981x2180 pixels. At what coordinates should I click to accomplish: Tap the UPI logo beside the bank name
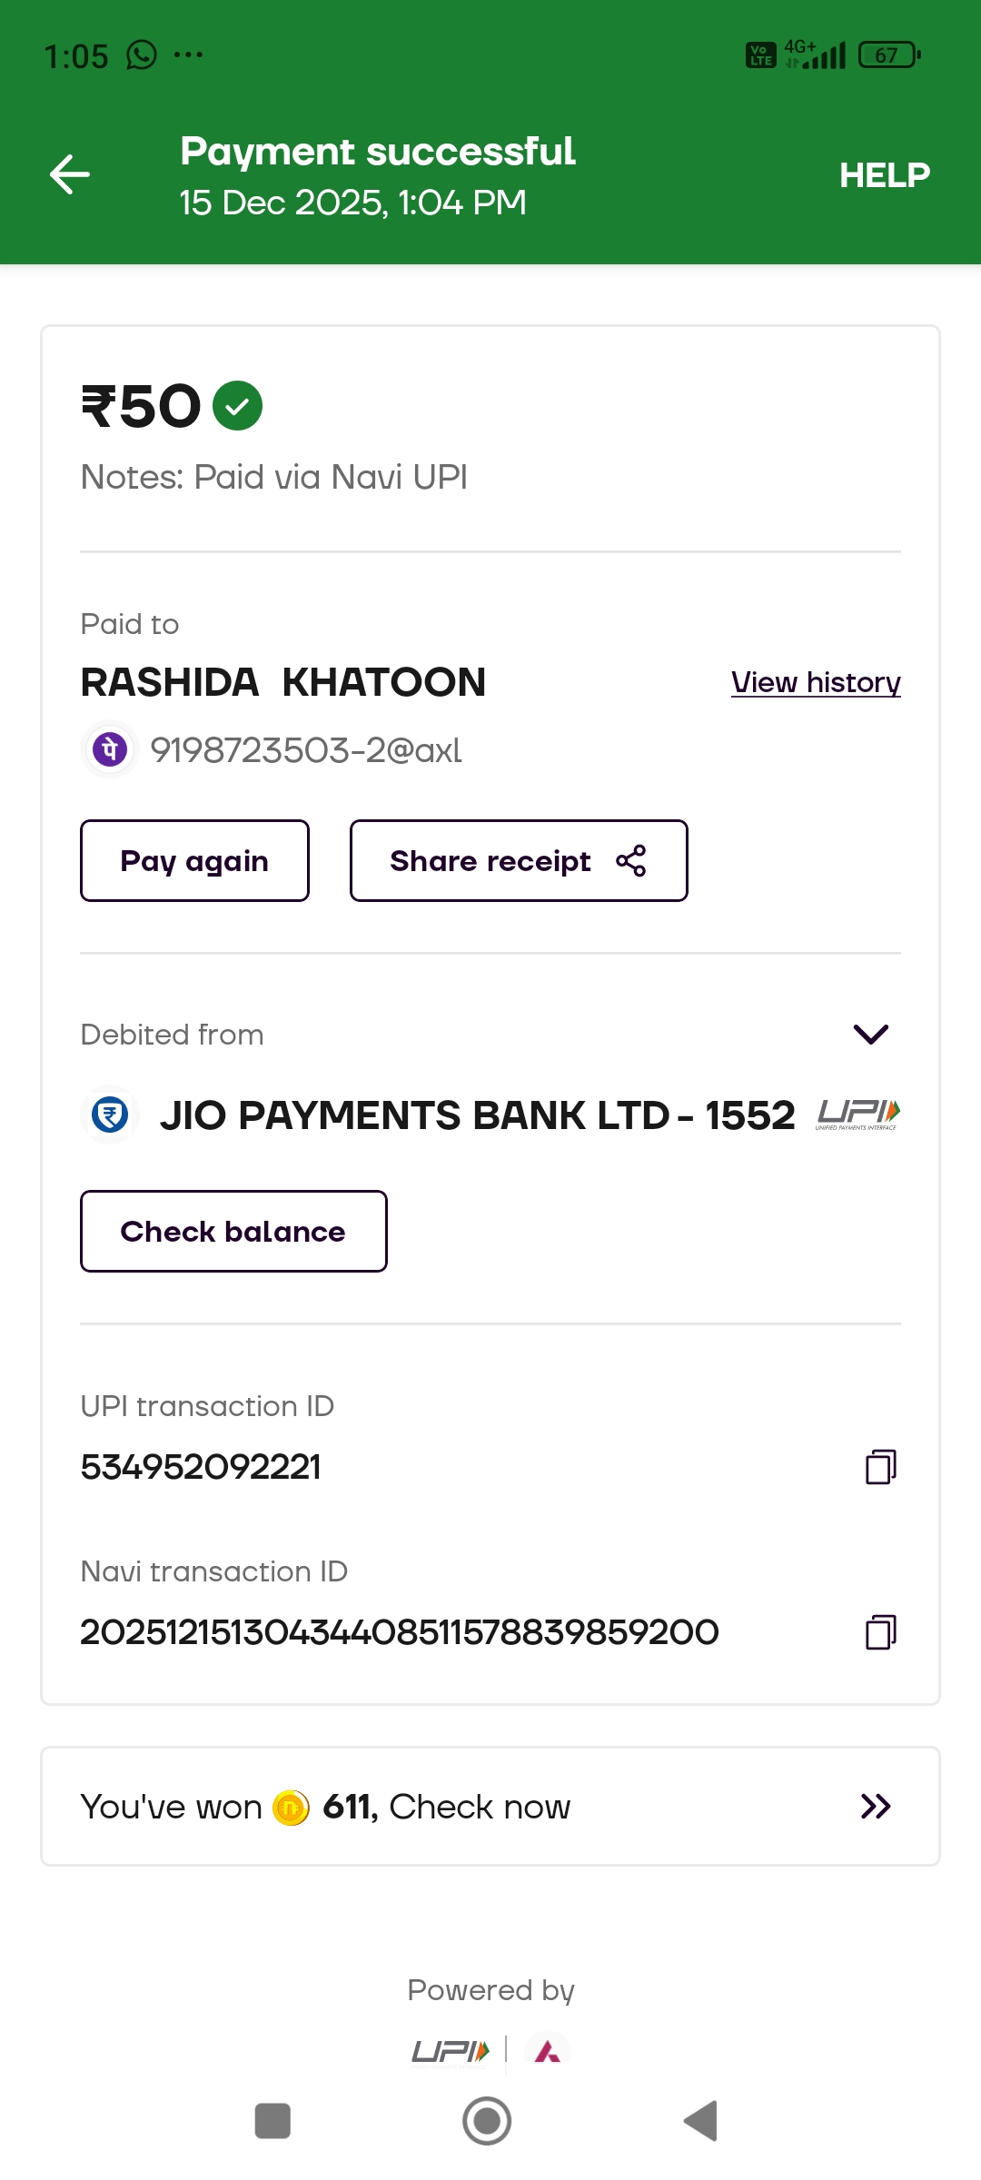point(857,1114)
